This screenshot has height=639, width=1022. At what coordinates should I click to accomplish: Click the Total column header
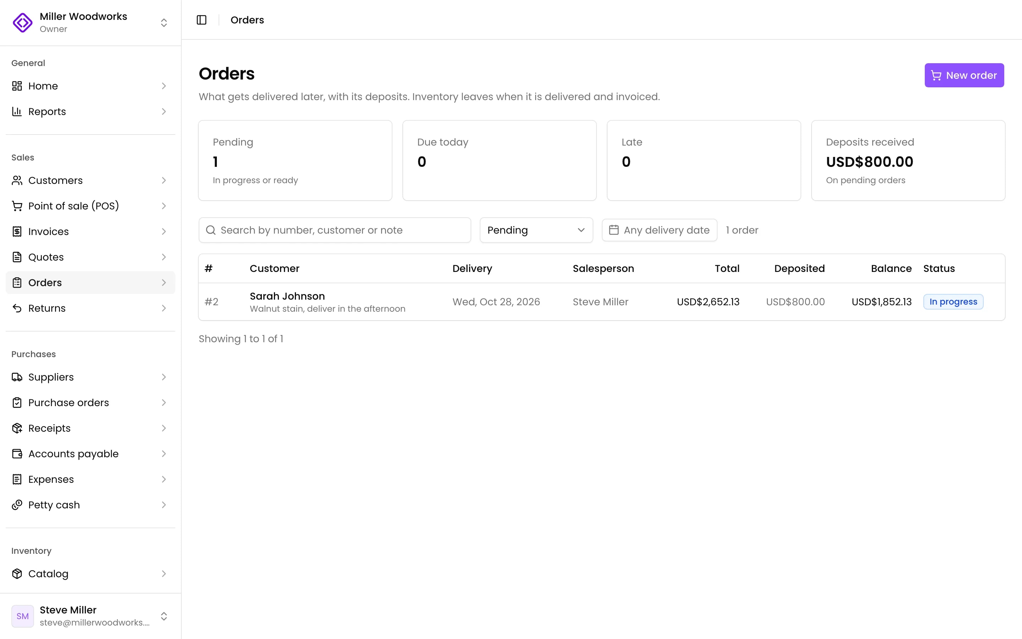coord(727,268)
